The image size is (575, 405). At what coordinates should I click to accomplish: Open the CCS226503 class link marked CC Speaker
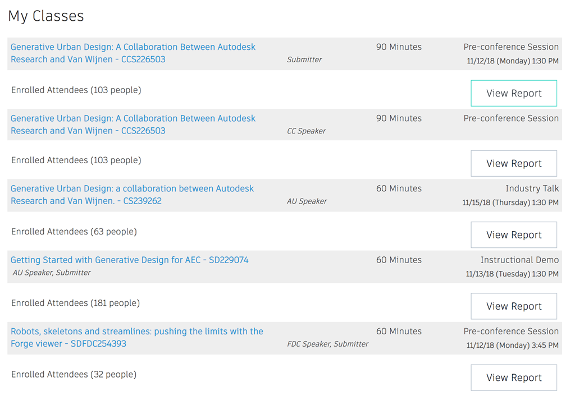click(133, 118)
